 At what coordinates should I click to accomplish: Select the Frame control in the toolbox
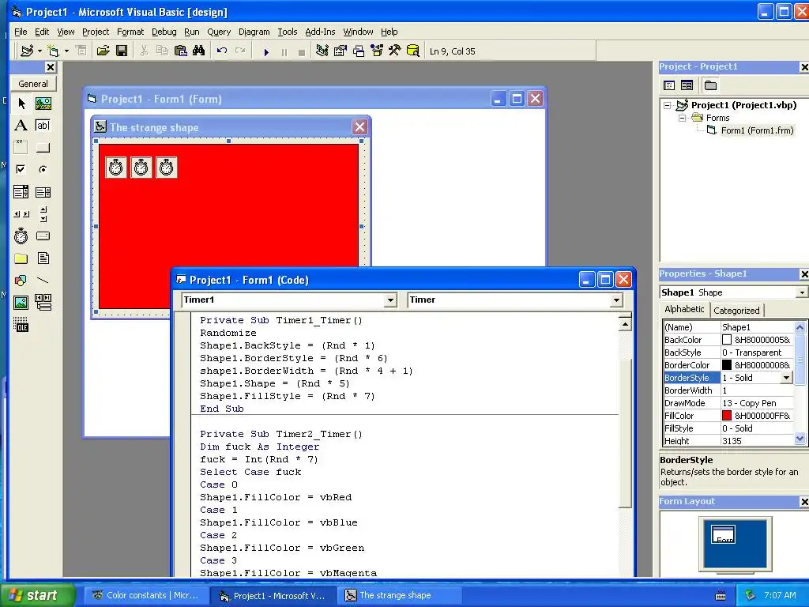pos(21,148)
